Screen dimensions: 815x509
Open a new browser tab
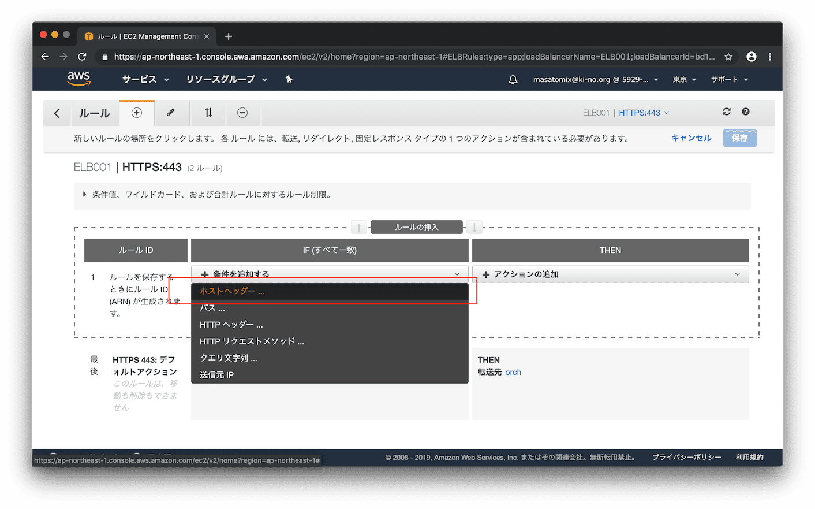tap(229, 36)
